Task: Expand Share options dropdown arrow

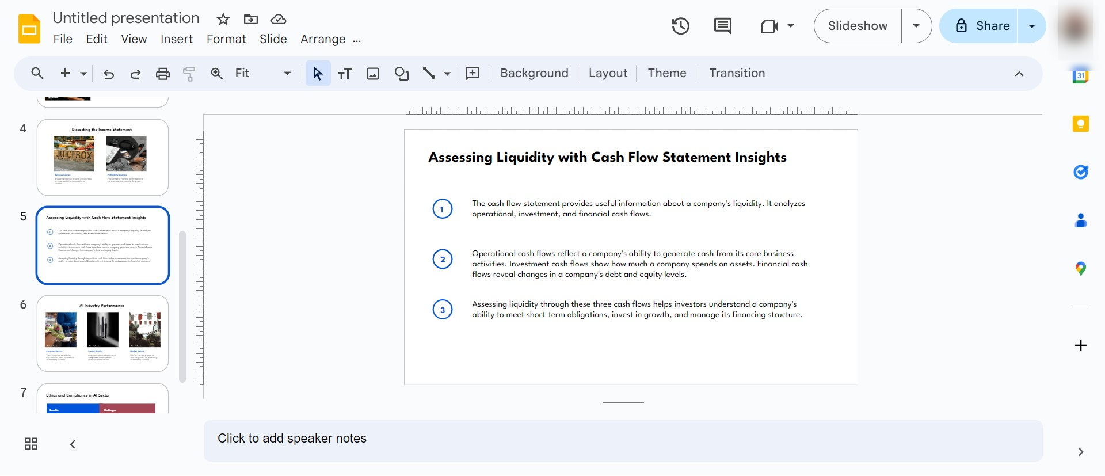Action: (1032, 26)
